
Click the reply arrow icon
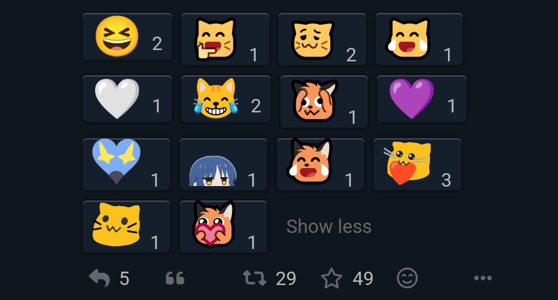click(100, 278)
